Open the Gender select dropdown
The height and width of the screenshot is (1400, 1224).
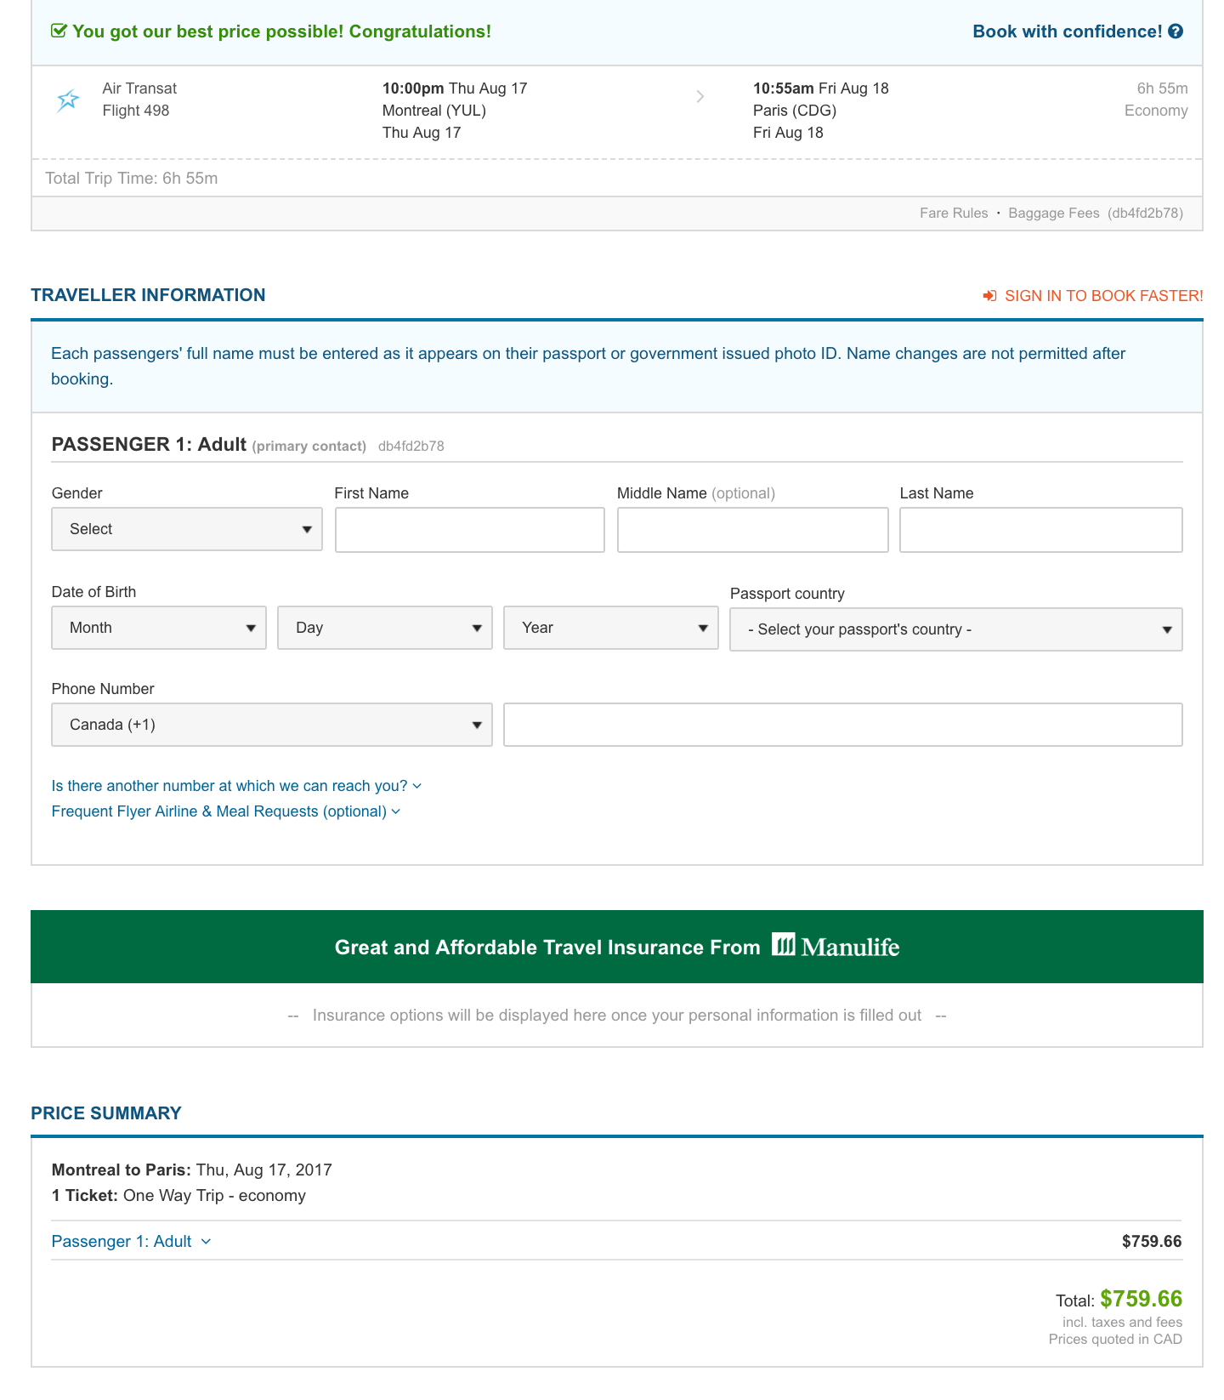click(x=187, y=529)
